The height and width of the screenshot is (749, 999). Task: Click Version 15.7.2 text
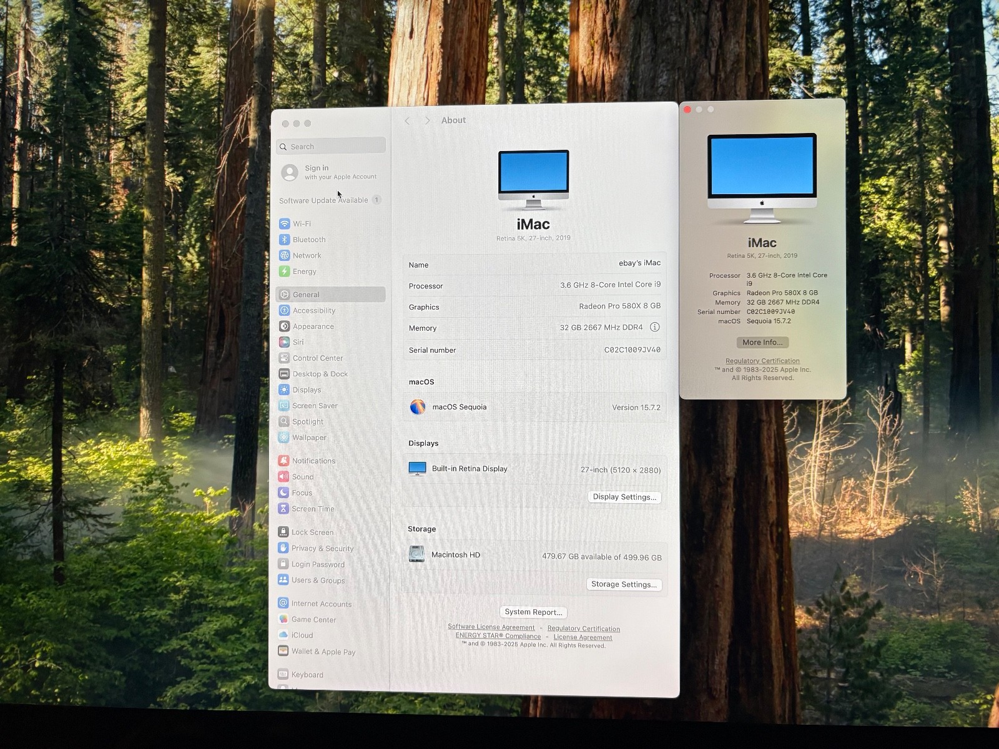(x=636, y=408)
